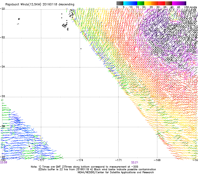The width and height of the screenshot is (198, 174).
Task: Click the cyan-blue 5-15 knots legend segment
Action: pos(130,3)
